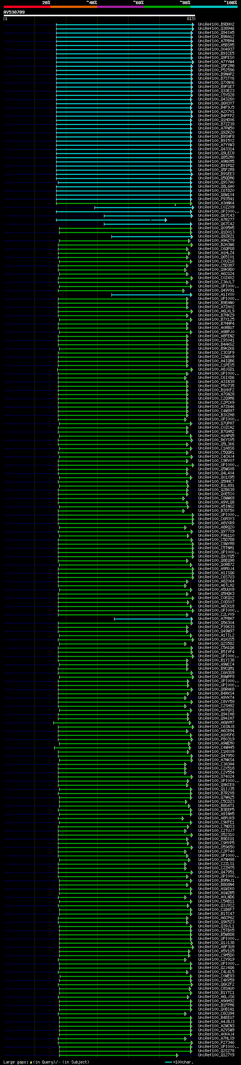Select hit label UniRef100_P96110
The width and height of the screenshot is (241, 1065).
pyautogui.click(x=216, y=535)
